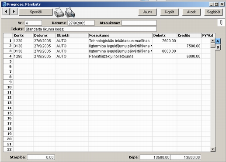Click AUTO object cell in row 1
This screenshot has height=162, width=226.
72,41
